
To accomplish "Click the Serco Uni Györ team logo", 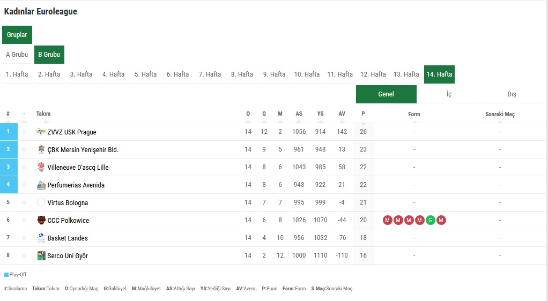I will click(41, 255).
